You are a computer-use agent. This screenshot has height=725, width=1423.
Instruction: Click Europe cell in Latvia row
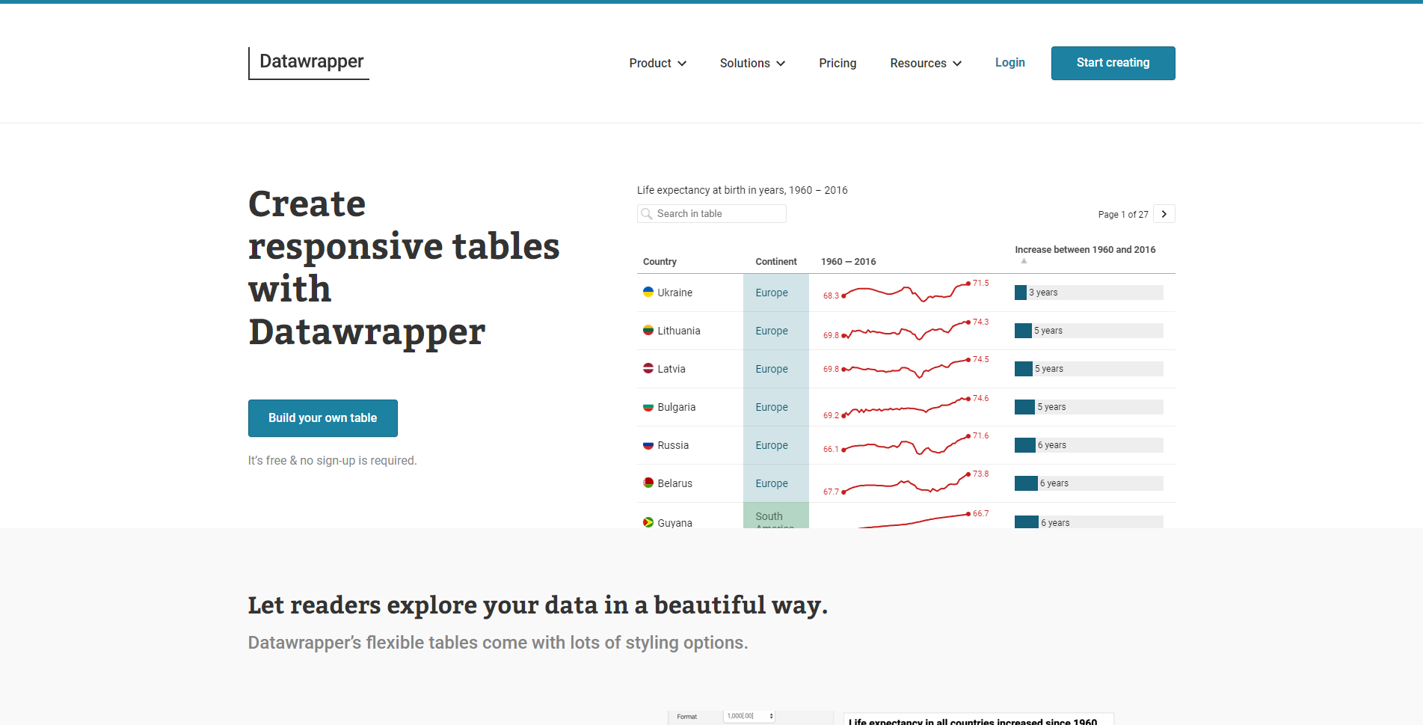[776, 369]
